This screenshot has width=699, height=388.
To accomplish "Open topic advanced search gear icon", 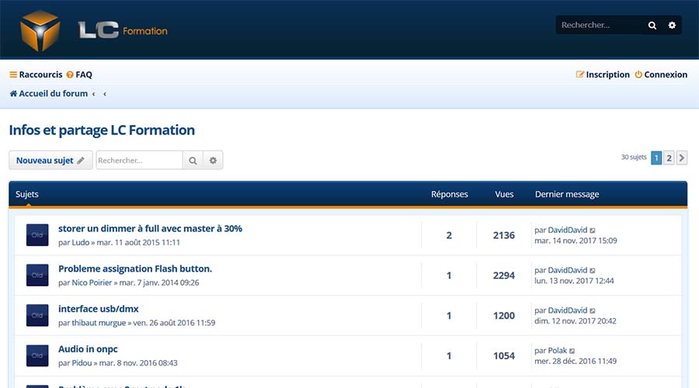I will coord(213,161).
